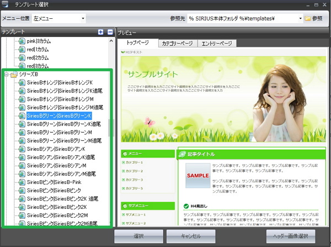Click the application icon in title bar
The image size is (331, 247).
(5, 5)
